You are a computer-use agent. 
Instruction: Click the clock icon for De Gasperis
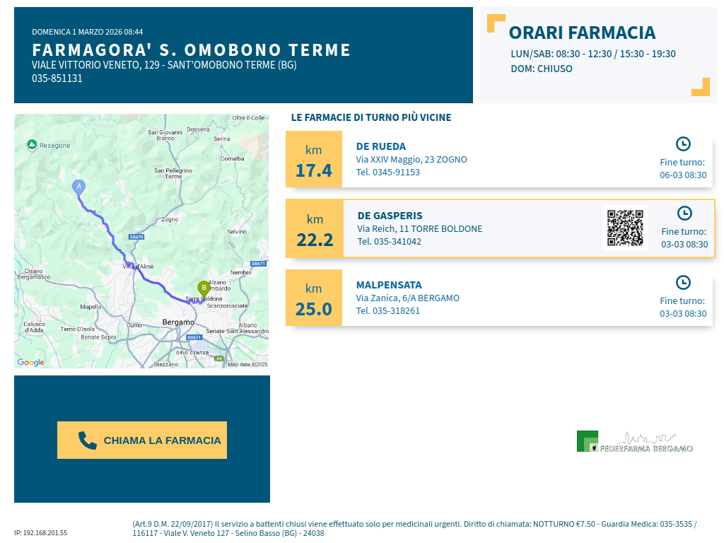click(684, 213)
